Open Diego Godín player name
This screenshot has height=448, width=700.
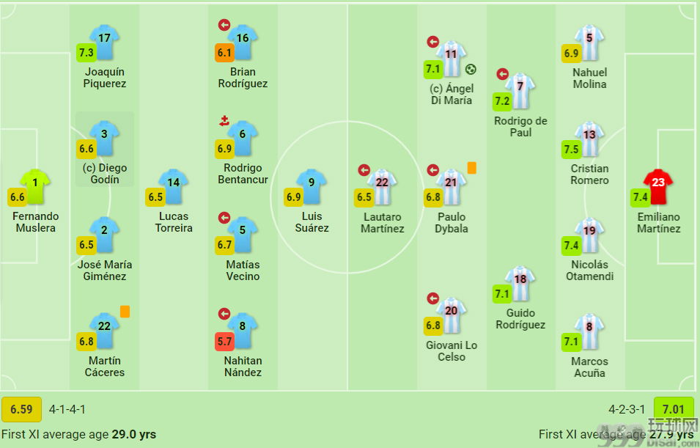tap(105, 174)
